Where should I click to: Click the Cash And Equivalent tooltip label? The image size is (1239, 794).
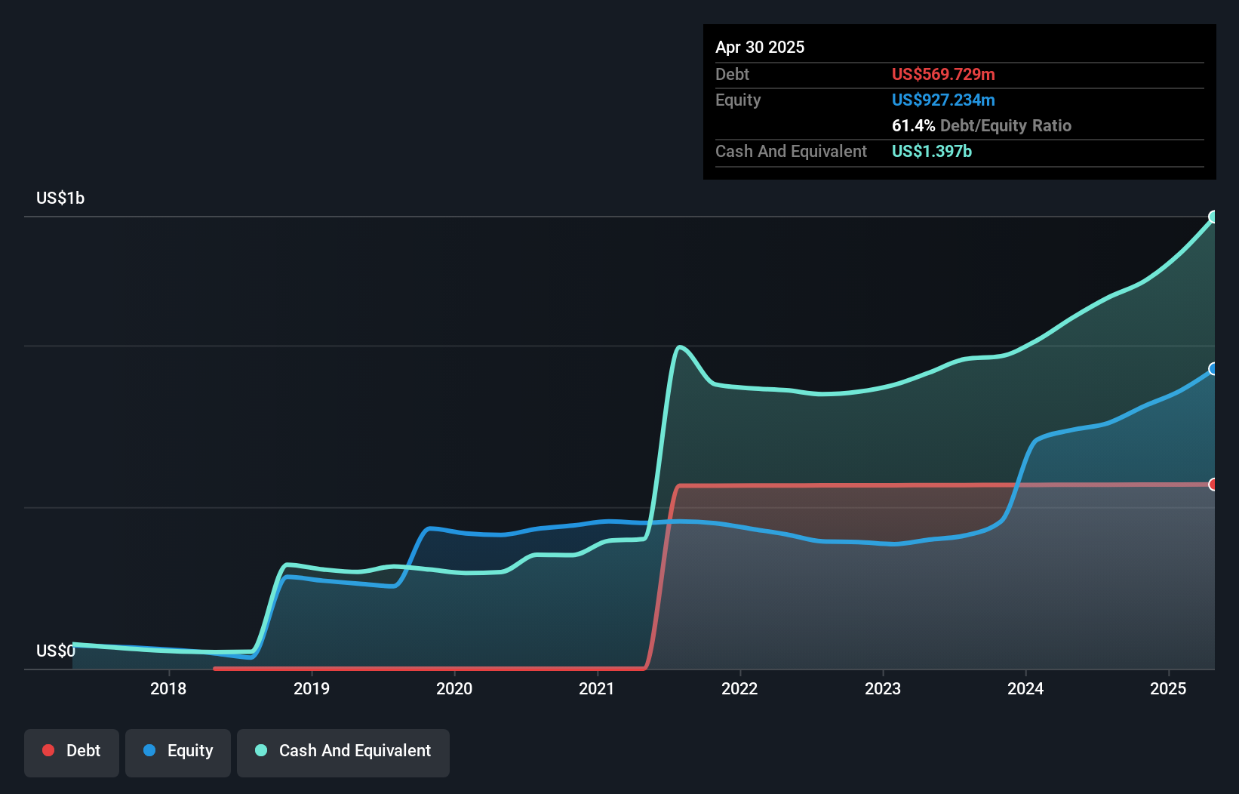click(x=791, y=151)
